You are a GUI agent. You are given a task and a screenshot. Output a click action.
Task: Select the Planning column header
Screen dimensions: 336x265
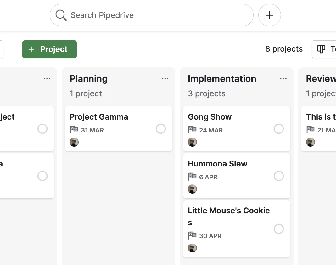(89, 79)
